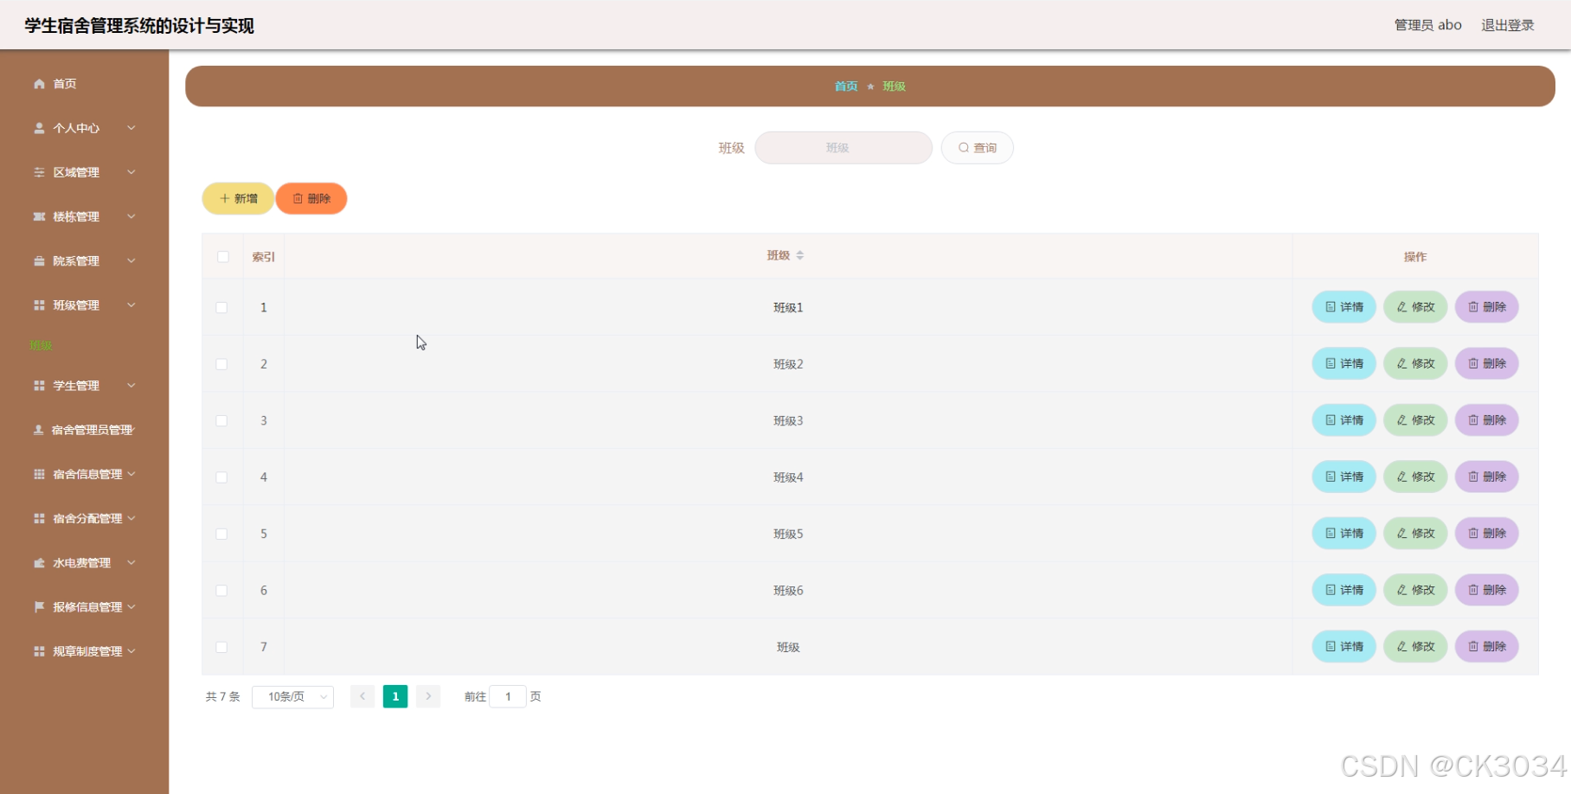Open the 10条/页 page size dropdown
The image size is (1571, 794).
(292, 696)
